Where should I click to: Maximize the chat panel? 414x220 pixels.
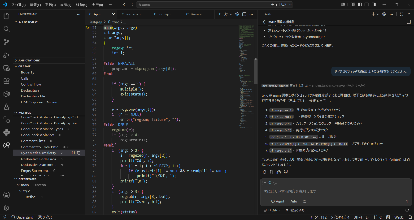[x=402, y=14]
